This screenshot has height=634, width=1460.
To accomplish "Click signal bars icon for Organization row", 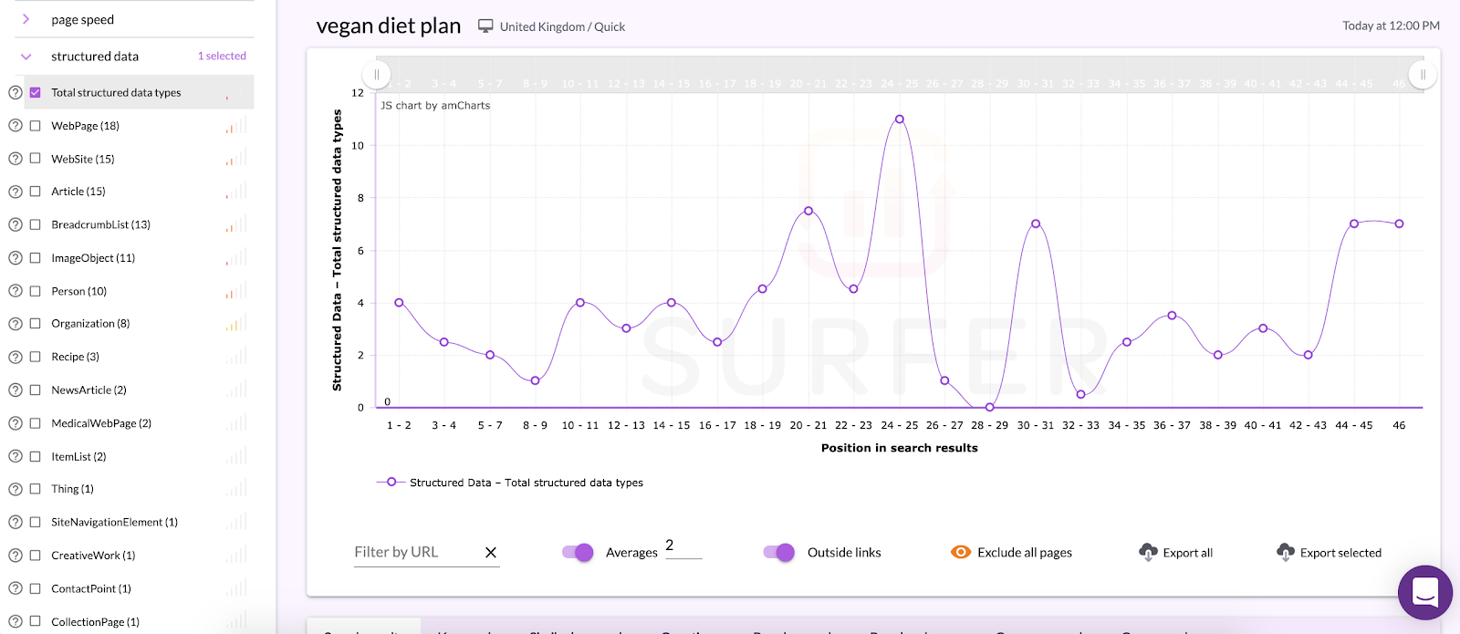I will point(236,324).
